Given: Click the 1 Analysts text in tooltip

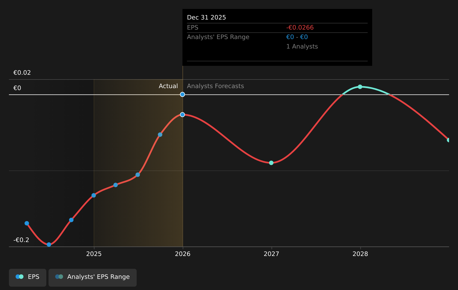Looking at the screenshot, I should (x=302, y=47).
